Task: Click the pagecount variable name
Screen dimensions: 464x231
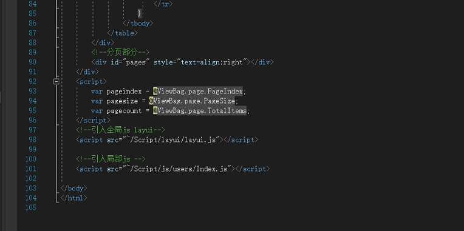Action: coord(124,111)
